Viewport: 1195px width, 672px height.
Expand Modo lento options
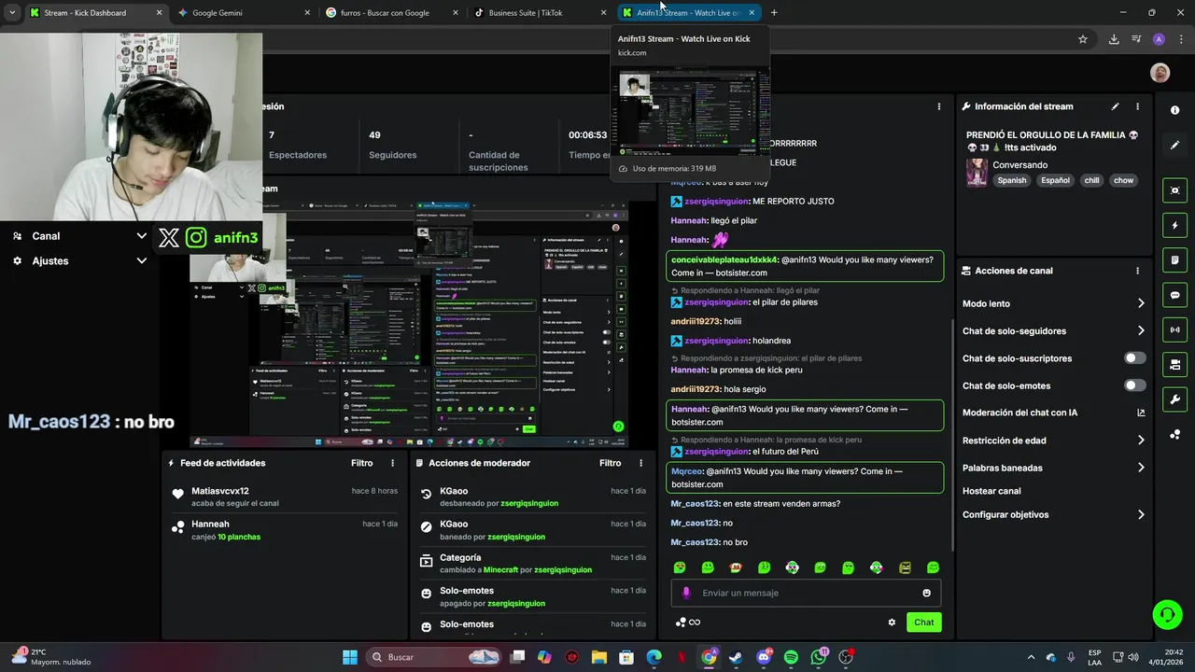pyautogui.click(x=1141, y=303)
